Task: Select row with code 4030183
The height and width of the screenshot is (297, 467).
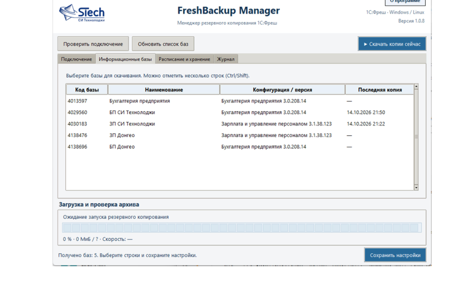Action: pos(240,124)
